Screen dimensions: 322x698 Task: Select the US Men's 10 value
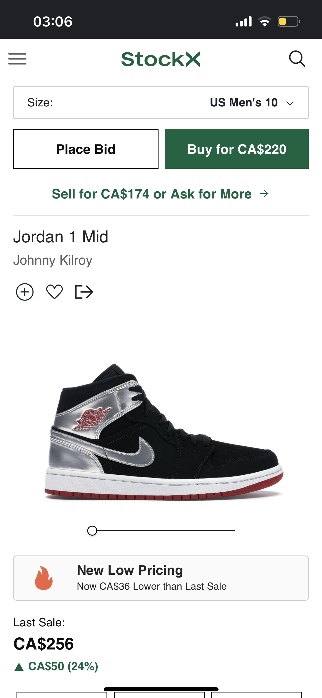coord(244,103)
